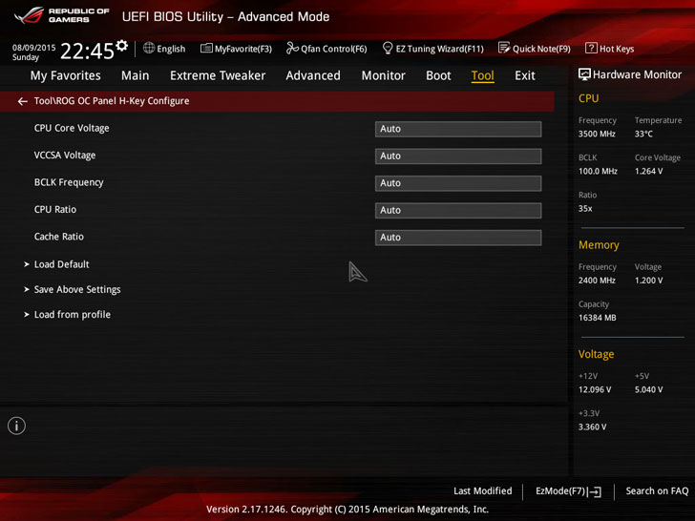Click the 3.360 V reading
Image resolution: width=695 pixels, height=521 pixels.
click(x=592, y=427)
